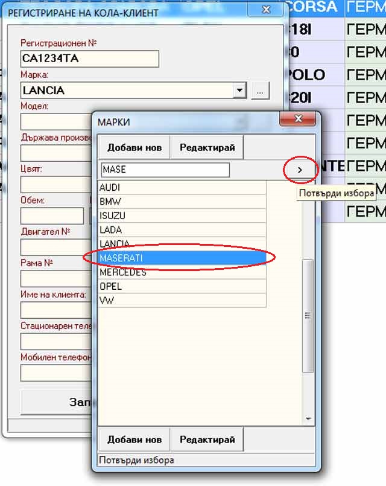The image size is (386, 486).
Task: Click CORSA cell in background table
Action: pos(317,7)
